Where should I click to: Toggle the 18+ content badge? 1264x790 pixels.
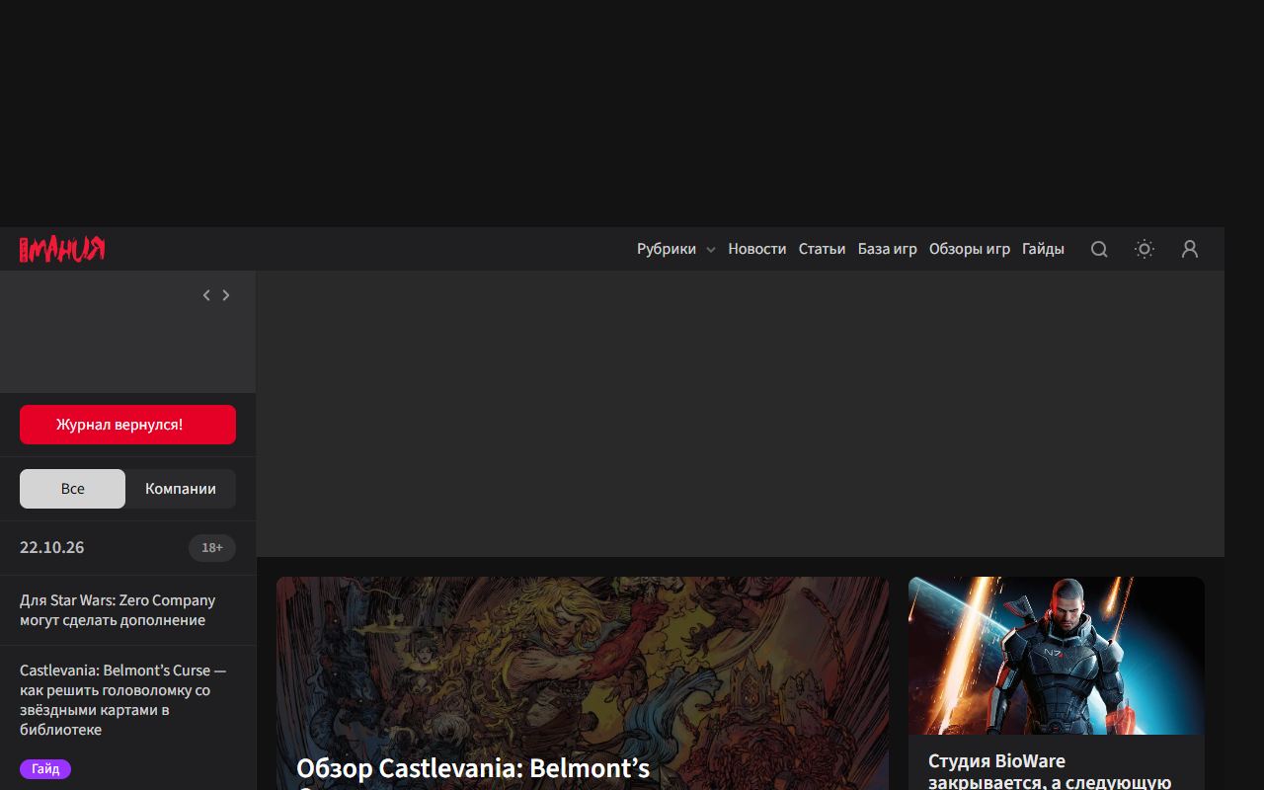(x=212, y=548)
